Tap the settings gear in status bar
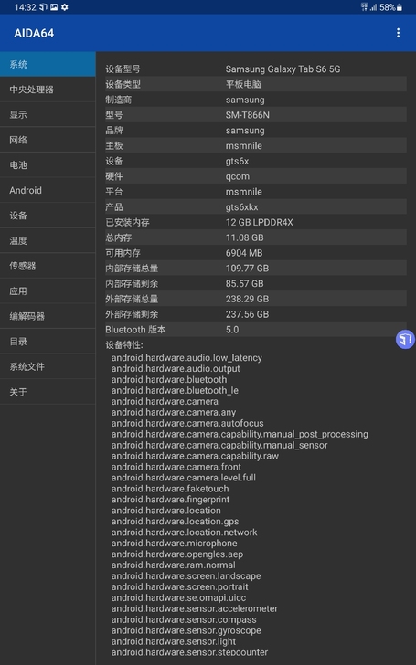This screenshot has height=665, width=416. coord(65,7)
